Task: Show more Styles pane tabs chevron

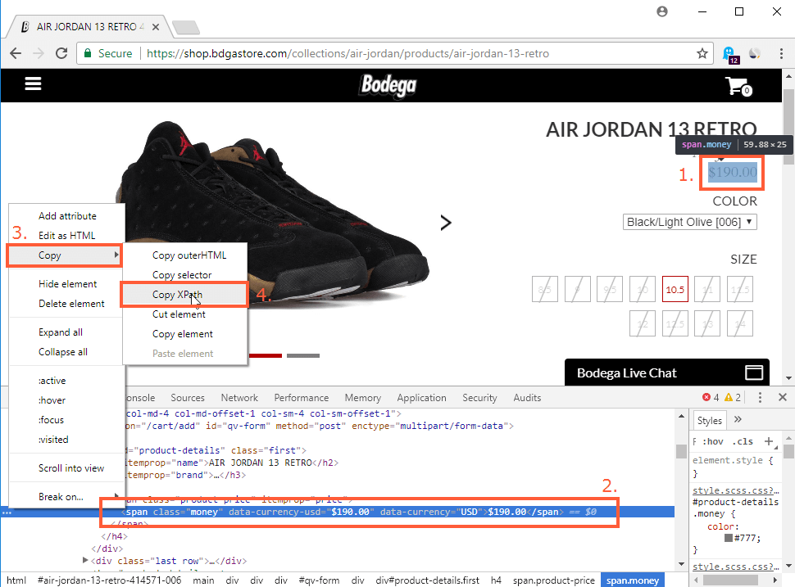Action: click(x=738, y=419)
